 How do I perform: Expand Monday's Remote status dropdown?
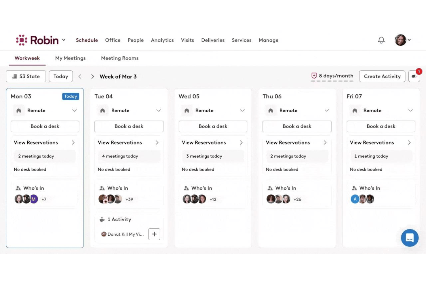coord(75,110)
